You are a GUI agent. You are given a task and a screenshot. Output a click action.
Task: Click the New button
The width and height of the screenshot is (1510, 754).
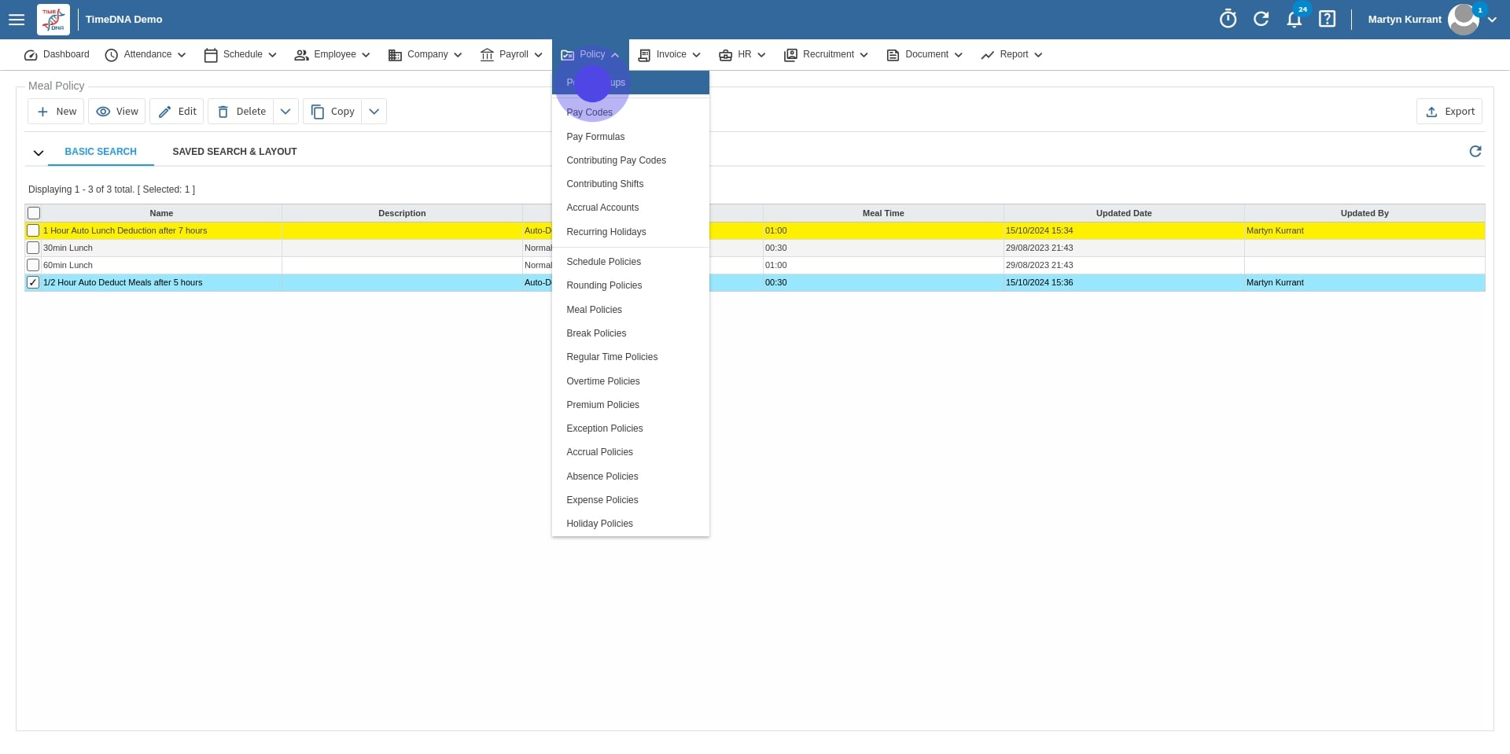coord(57,112)
